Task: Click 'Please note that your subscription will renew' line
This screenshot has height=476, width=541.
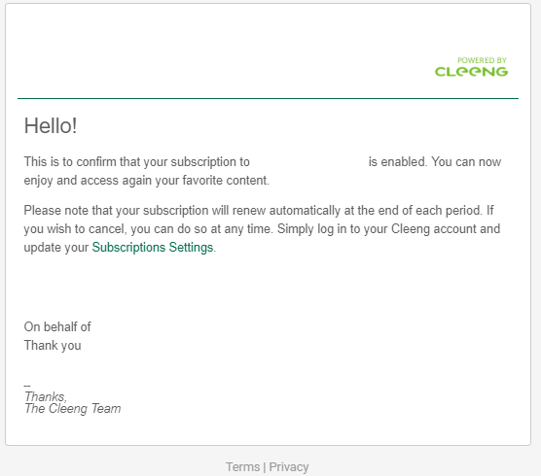Action: tap(259, 210)
